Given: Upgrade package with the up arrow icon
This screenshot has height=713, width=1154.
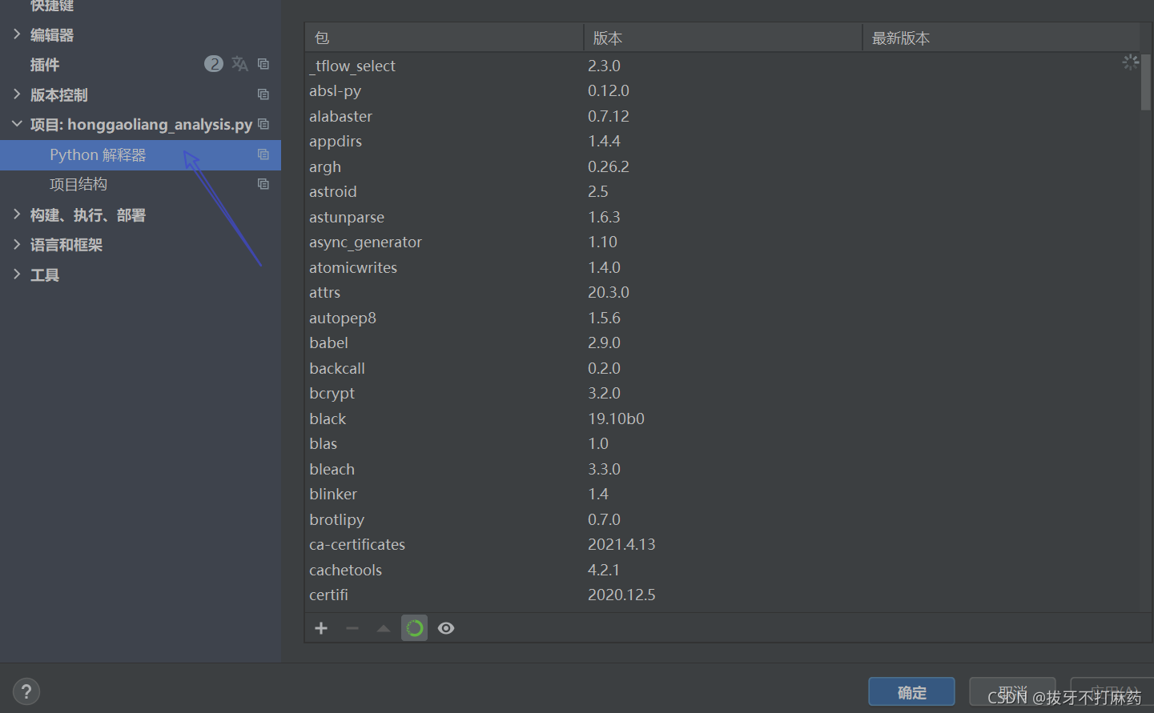Looking at the screenshot, I should tap(383, 628).
